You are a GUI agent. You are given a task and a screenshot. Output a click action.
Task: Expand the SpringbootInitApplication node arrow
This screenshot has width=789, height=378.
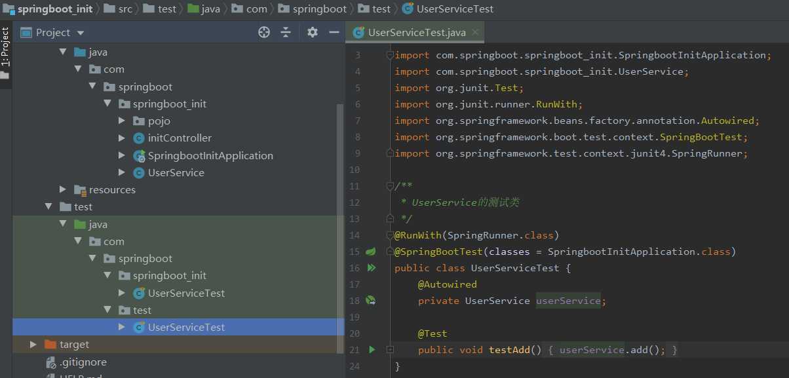coord(122,155)
